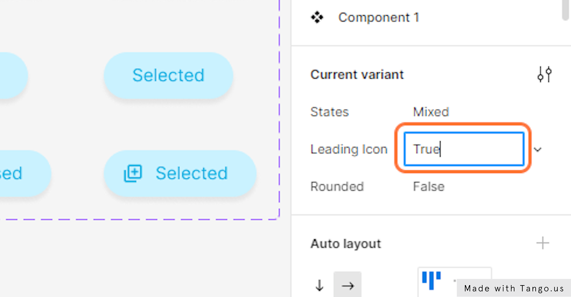Click the Current variant section heading
Screen dimensions: 571x297
pyautogui.click(x=357, y=75)
